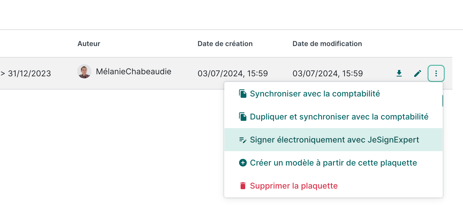Screen dimensions: 463x205
Task: Click the Auteur column header
Action: 89,43
